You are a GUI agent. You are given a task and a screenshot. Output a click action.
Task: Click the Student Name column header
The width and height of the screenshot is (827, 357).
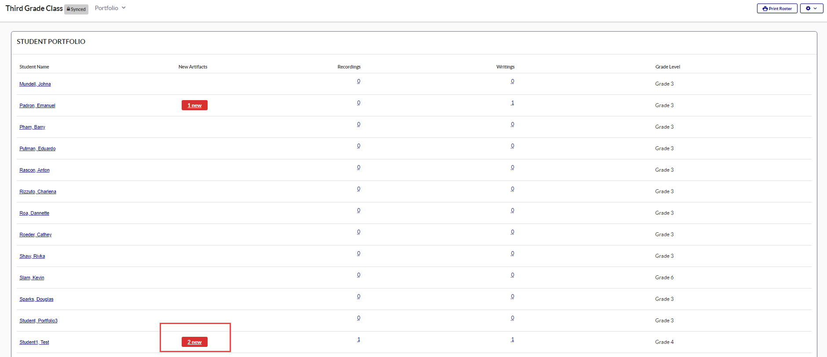(34, 67)
